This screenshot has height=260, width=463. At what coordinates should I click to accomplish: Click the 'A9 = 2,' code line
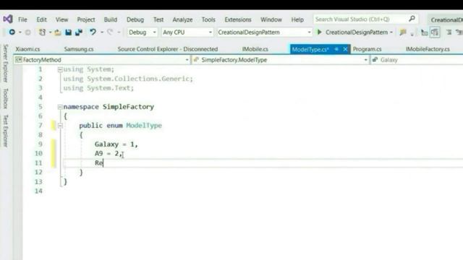[x=108, y=154]
